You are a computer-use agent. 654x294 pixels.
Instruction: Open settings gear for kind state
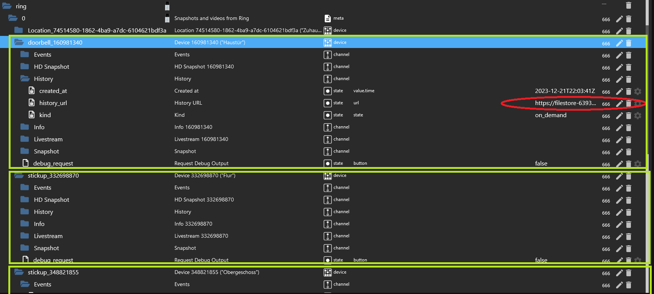(638, 116)
